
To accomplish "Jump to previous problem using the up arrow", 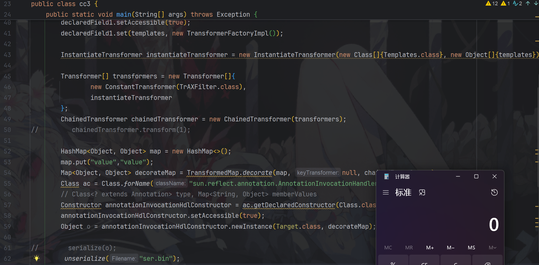I will coord(528,3).
